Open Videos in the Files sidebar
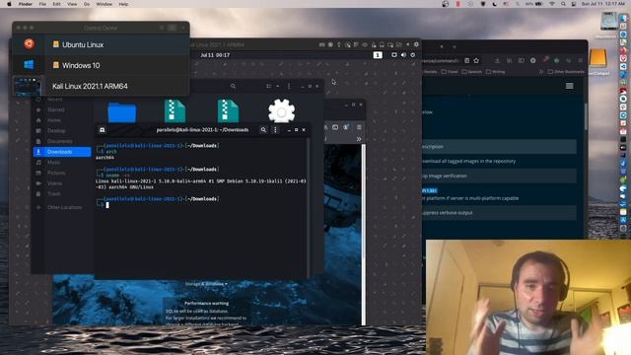The height and width of the screenshot is (355, 631). tap(62, 183)
